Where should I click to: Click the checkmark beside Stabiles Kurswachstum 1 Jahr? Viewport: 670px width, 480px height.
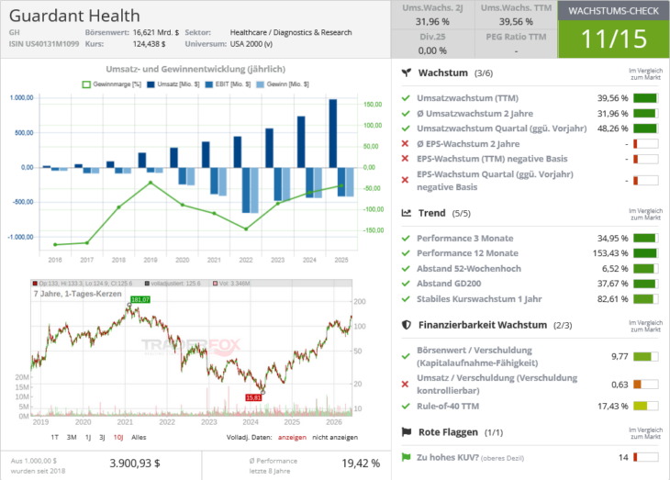(406, 299)
